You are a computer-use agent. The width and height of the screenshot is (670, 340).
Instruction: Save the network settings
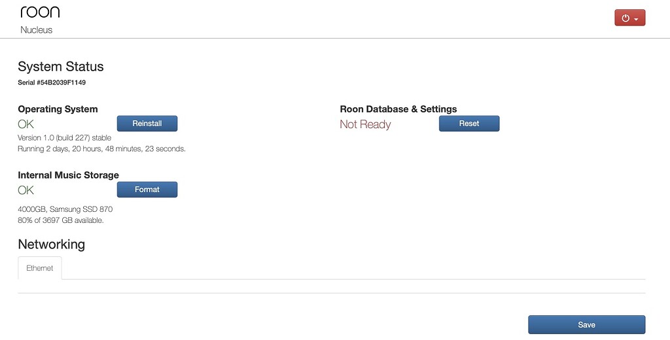587,324
